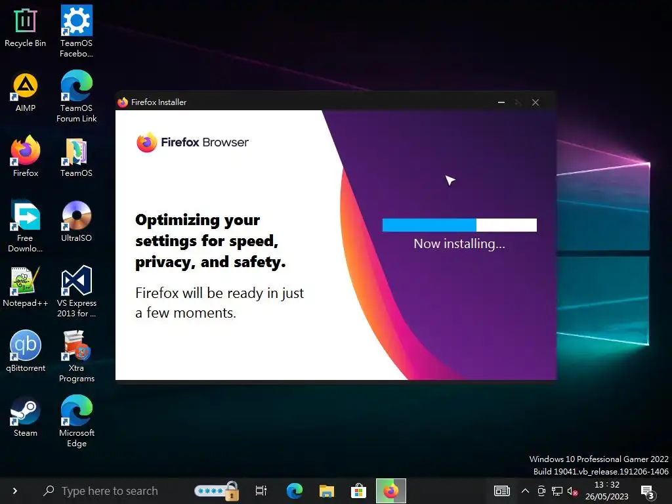Open File Explorer from the taskbar
The image size is (672, 504).
point(327,491)
